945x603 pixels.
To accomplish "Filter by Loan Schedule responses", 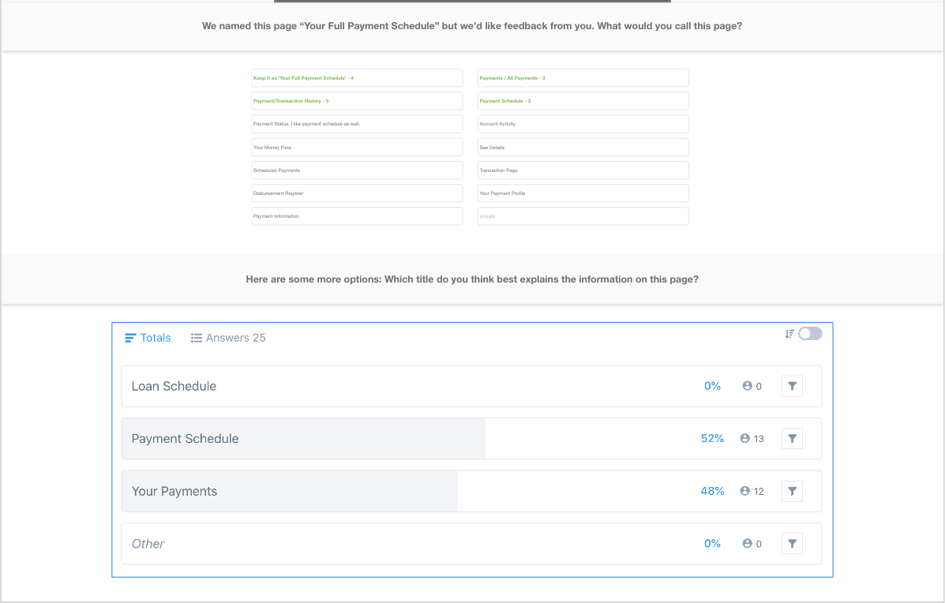I will [792, 386].
